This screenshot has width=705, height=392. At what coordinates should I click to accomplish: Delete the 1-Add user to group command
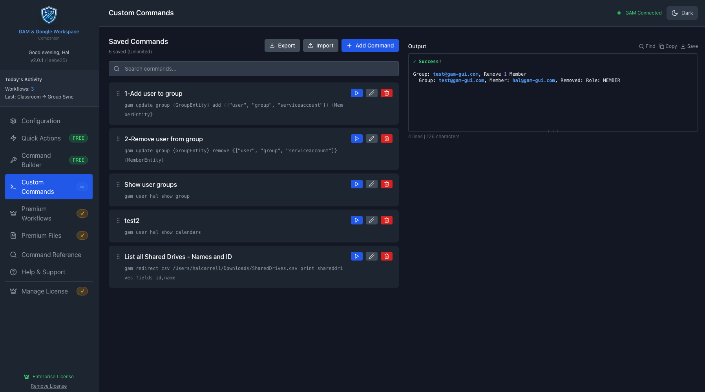pos(386,93)
